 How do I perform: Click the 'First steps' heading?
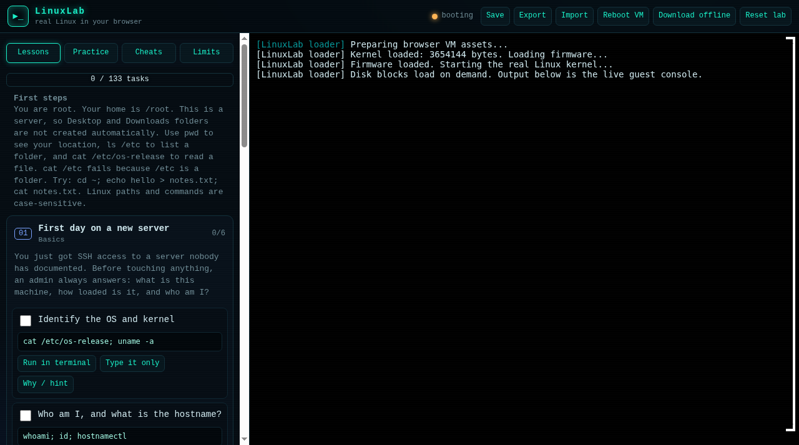coord(41,98)
